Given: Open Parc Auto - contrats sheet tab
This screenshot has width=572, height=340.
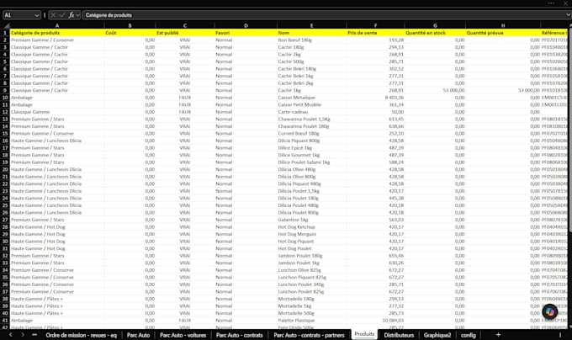Looking at the screenshot, I should [x=239, y=335].
